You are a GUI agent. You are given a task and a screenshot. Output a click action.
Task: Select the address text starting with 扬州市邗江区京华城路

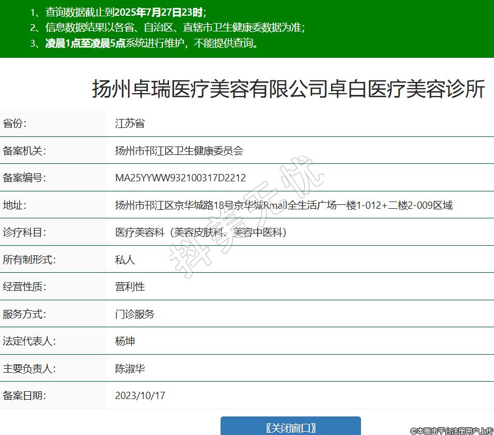(283, 205)
